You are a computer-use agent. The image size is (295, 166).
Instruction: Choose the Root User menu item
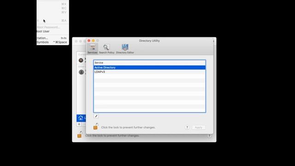click(53, 31)
